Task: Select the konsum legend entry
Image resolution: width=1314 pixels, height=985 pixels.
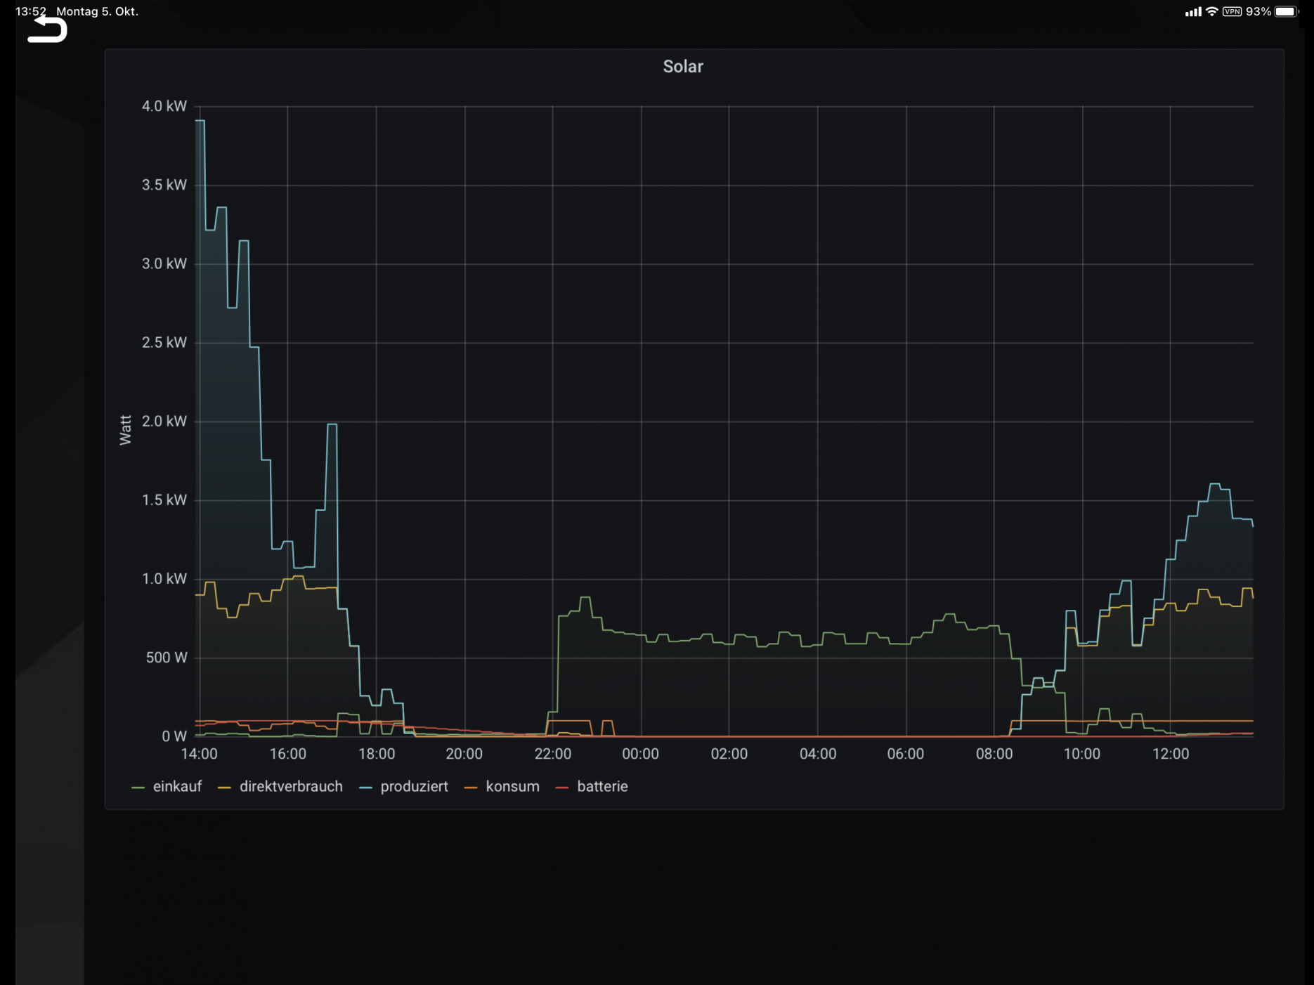Action: click(x=512, y=787)
